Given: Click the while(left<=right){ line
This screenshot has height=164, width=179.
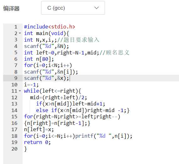Looking at the screenshot, I should (x=53, y=91).
